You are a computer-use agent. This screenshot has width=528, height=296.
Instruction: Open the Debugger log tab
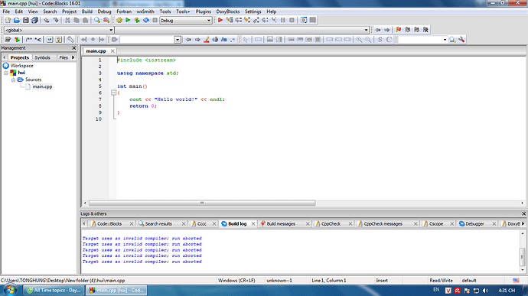tap(474, 223)
